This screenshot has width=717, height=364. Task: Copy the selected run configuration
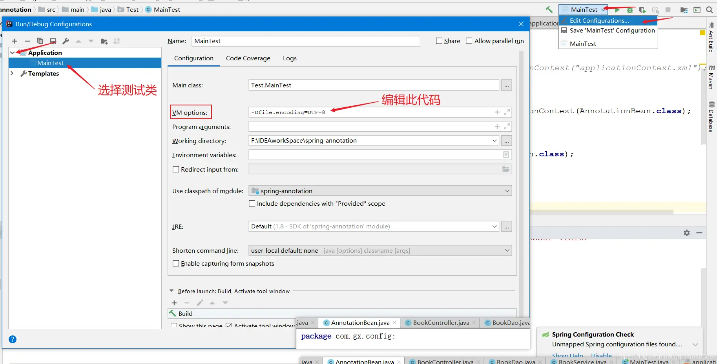pos(40,41)
